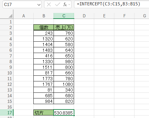149x118 pixels.
Task: Select cell with value 980
Action: pyautogui.click(x=64, y=62)
